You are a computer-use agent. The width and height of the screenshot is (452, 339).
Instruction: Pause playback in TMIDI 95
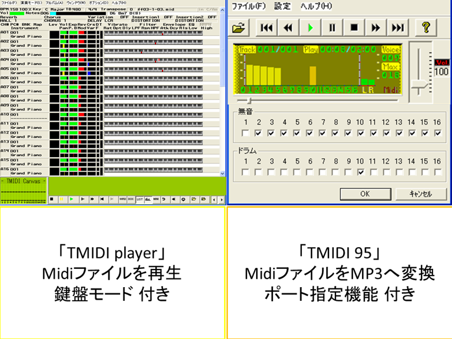332,28
